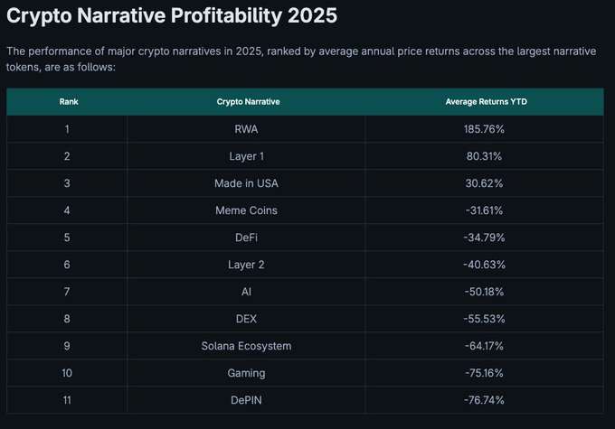Image resolution: width=615 pixels, height=429 pixels.
Task: Click the Crypto Narrative column header
Action: pyautogui.click(x=248, y=102)
